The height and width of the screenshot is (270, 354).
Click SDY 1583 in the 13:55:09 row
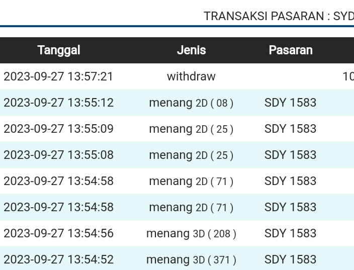pos(290,129)
